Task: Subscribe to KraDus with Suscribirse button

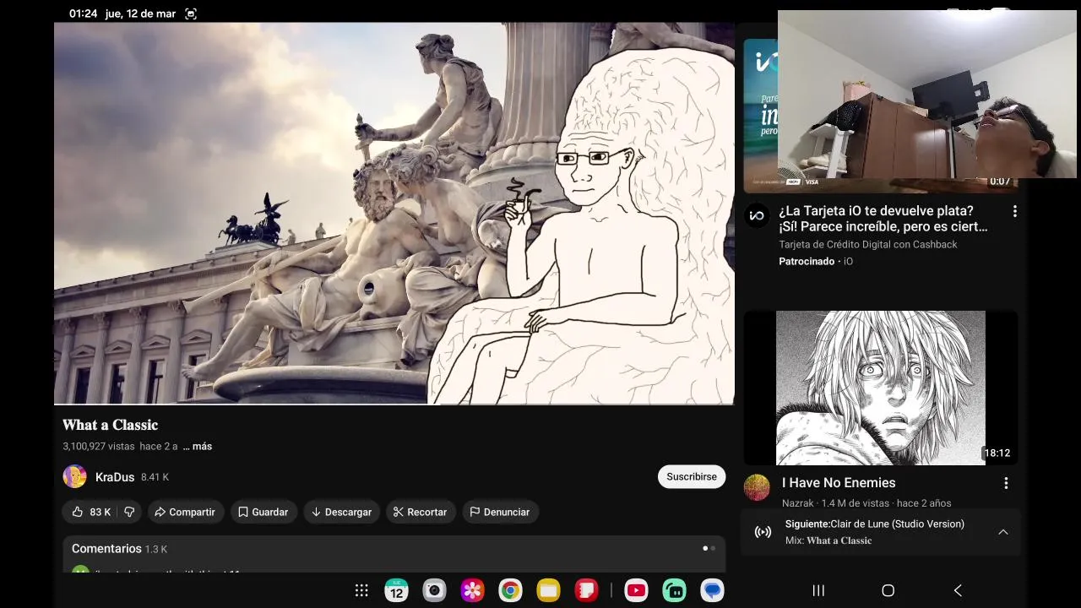Action: 692,476
